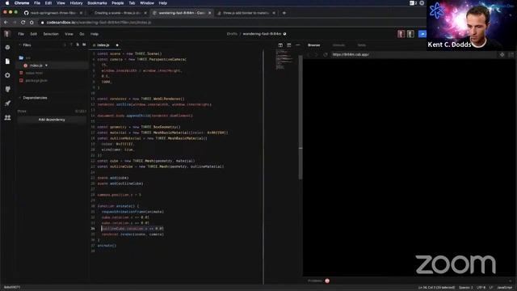Click the first user avatar in header
This screenshot has width=517, height=291.
coord(401,34)
